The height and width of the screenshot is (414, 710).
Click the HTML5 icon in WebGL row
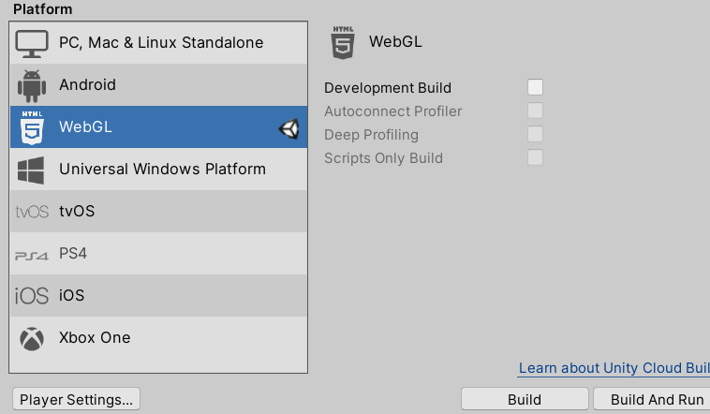point(32,127)
